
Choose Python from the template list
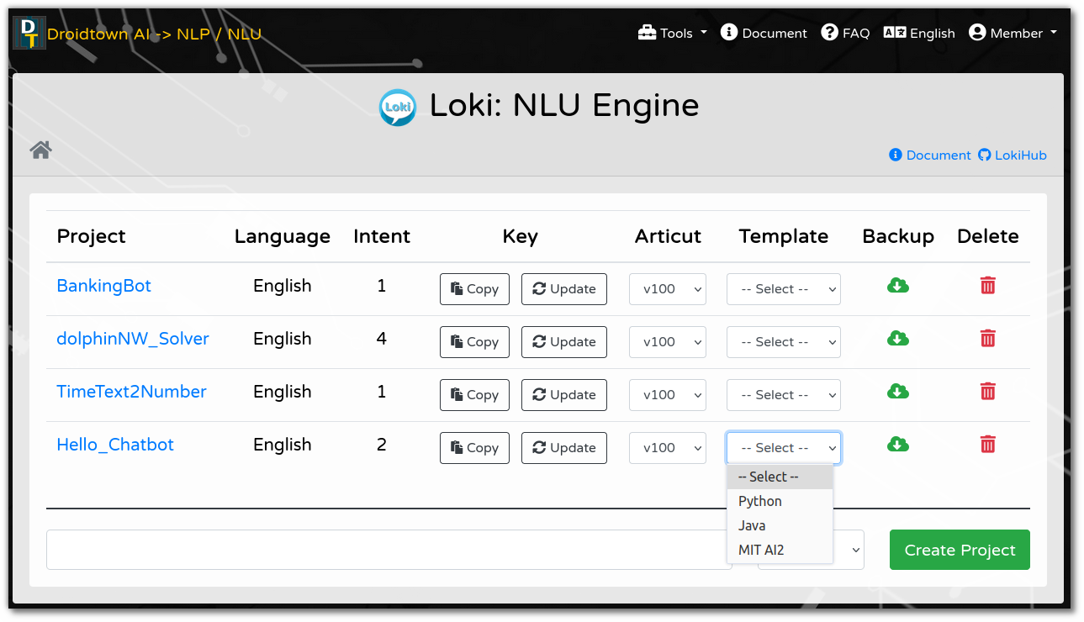click(760, 501)
